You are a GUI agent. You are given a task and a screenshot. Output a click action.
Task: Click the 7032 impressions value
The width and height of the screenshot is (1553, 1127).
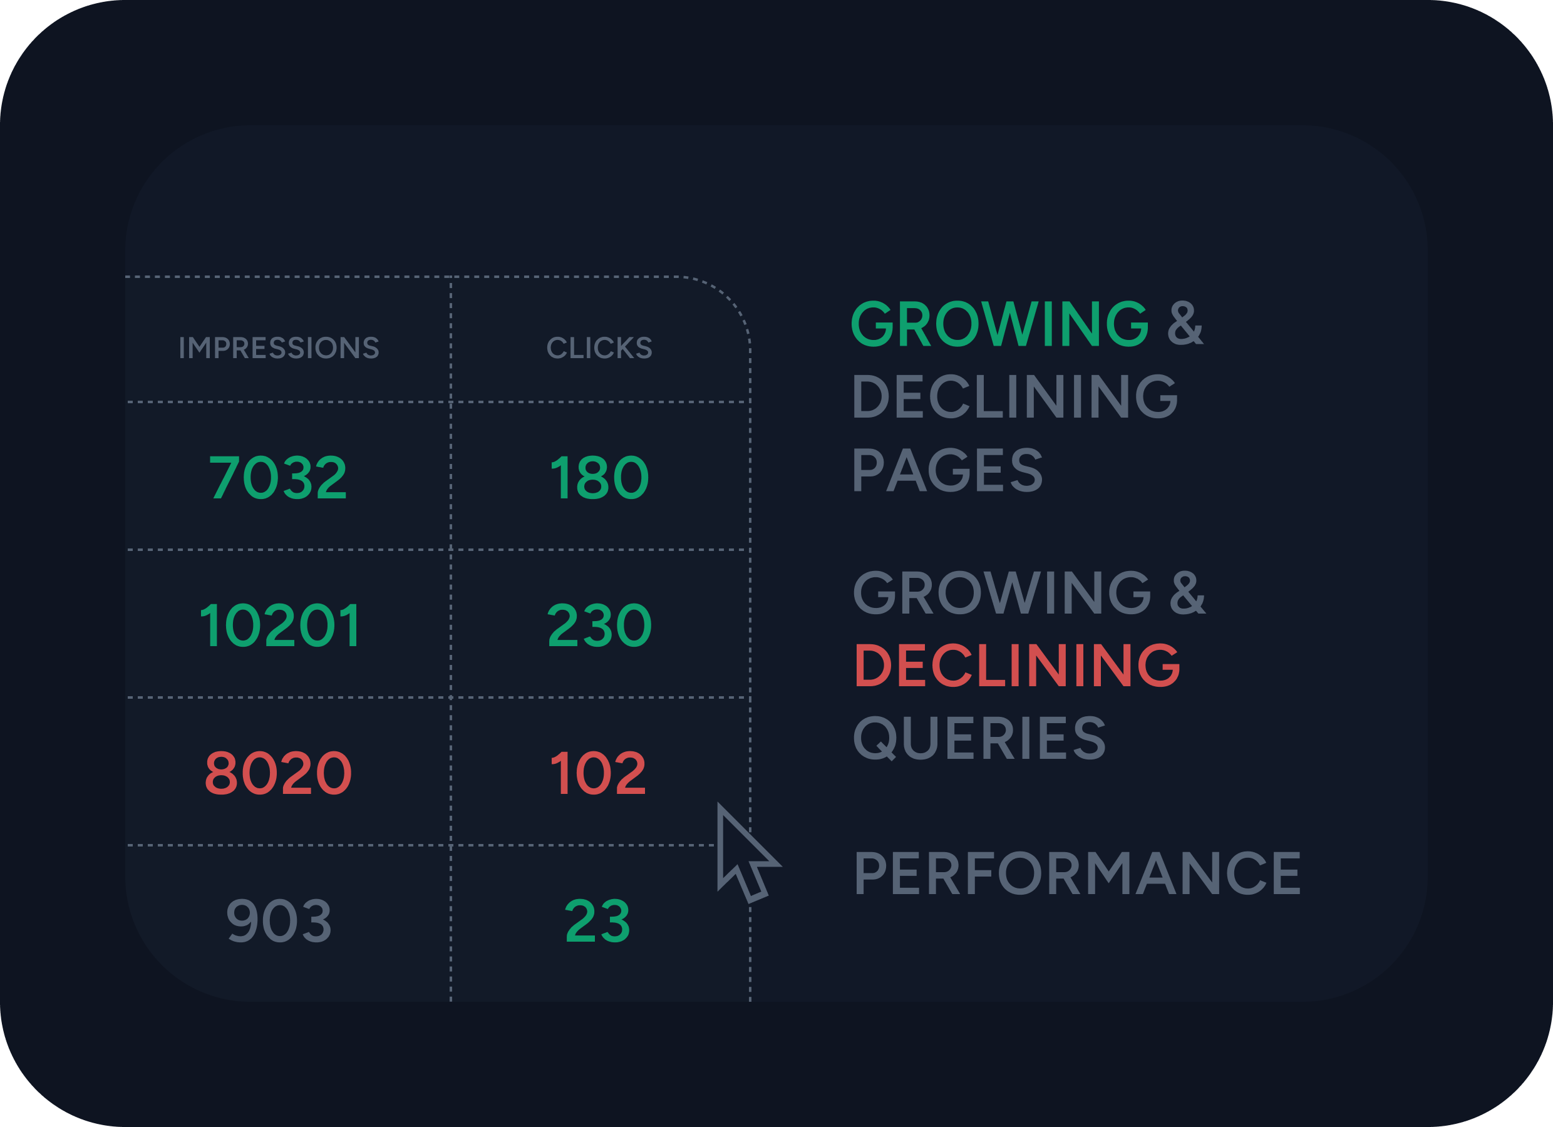pyautogui.click(x=278, y=477)
